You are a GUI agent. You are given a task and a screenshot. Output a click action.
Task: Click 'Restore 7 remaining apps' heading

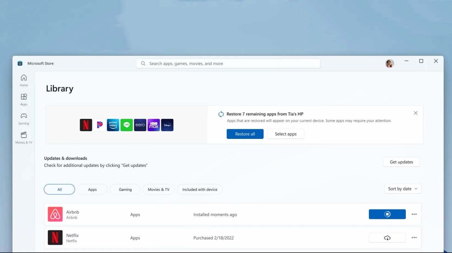pos(265,114)
